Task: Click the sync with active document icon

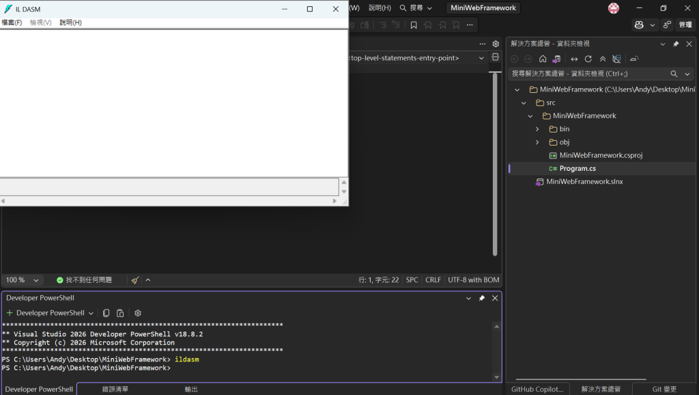Action: click(574, 59)
